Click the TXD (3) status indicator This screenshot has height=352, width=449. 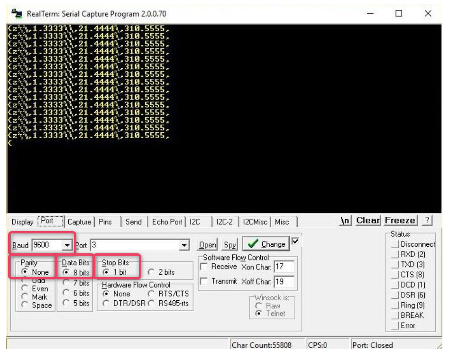tap(395, 265)
